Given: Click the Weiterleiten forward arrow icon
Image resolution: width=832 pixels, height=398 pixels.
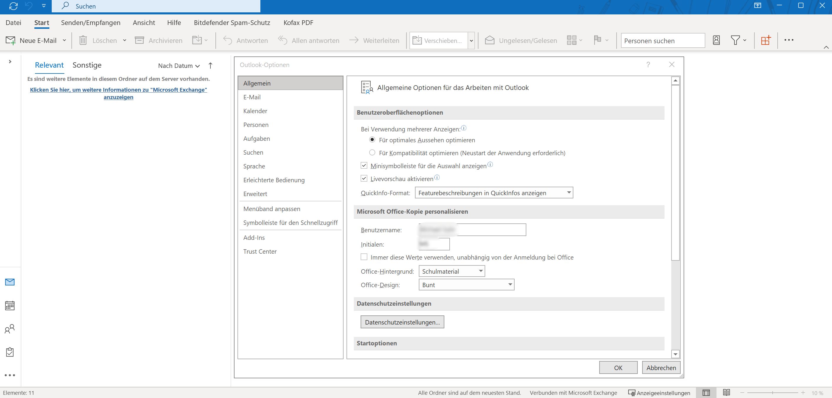Looking at the screenshot, I should tap(354, 40).
